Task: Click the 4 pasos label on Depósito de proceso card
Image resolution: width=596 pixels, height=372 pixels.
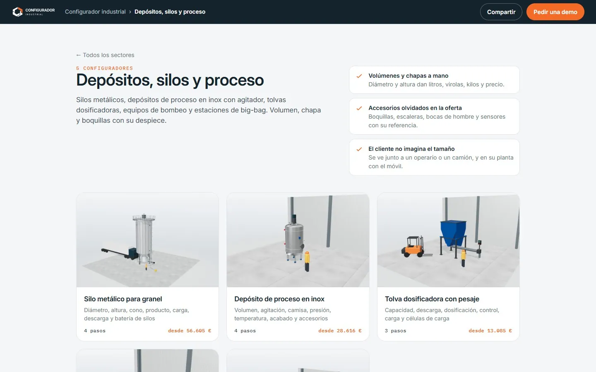Action: (x=245, y=331)
